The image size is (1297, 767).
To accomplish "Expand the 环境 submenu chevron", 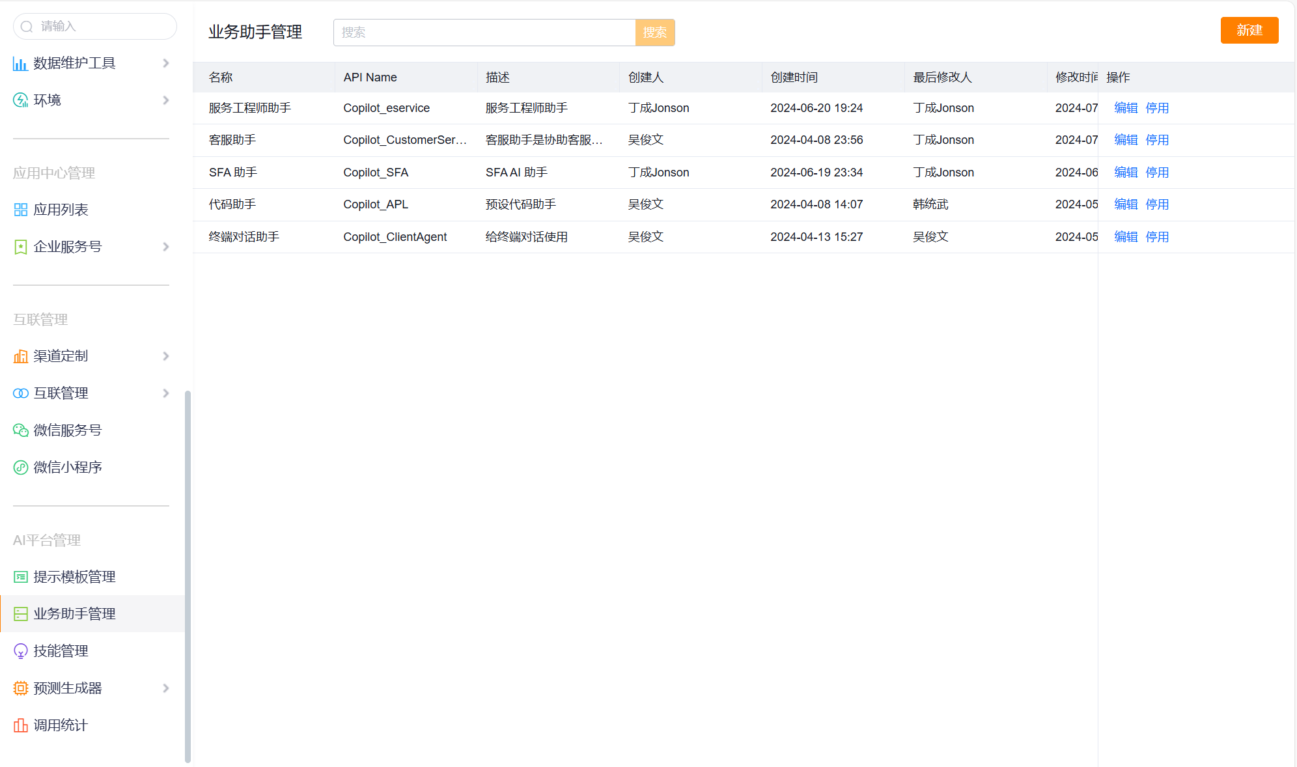I will (166, 100).
